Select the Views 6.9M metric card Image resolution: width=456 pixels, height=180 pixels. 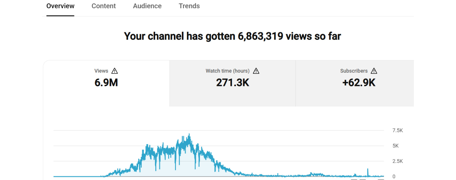pyautogui.click(x=106, y=83)
